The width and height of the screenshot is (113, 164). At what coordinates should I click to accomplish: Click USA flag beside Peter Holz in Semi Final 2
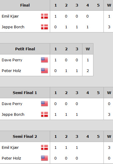point(44,158)
